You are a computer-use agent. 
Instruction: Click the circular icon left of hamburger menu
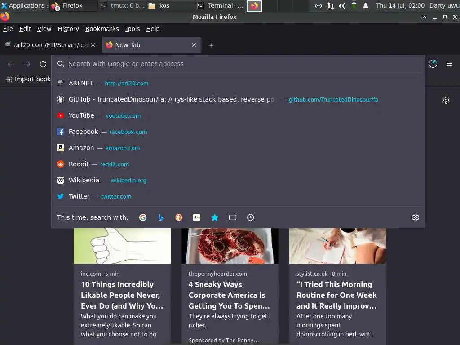tap(433, 64)
